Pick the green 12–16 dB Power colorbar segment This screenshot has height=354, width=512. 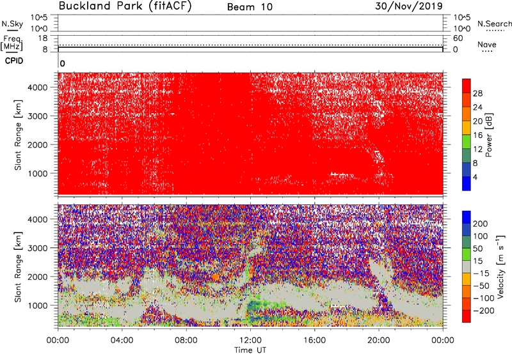[467, 141]
